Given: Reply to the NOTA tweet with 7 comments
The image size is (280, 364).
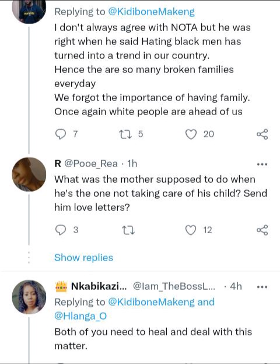Looking at the screenshot, I should pos(61,134).
